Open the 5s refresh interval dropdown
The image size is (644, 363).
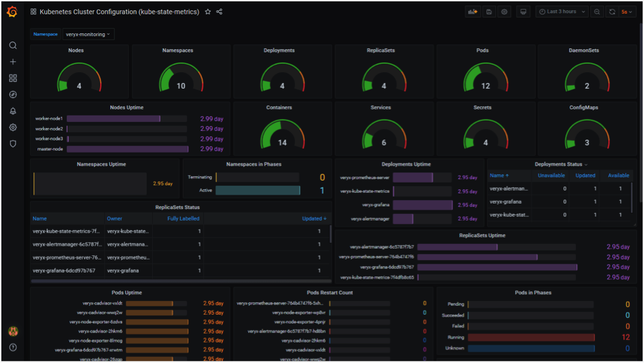[x=627, y=12]
